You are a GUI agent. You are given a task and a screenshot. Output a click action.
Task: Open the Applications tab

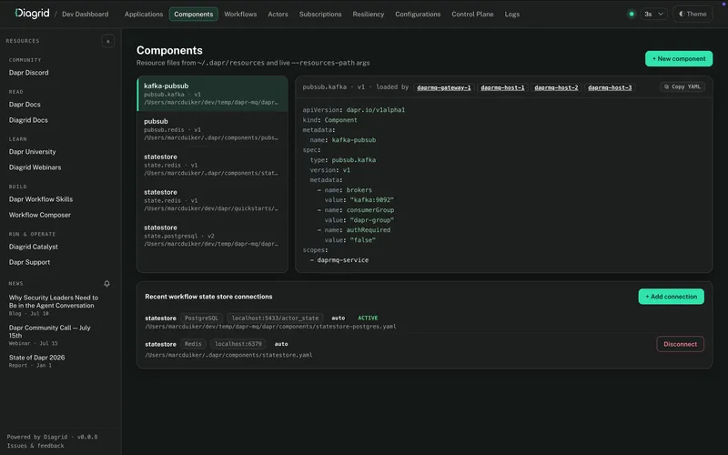click(144, 14)
